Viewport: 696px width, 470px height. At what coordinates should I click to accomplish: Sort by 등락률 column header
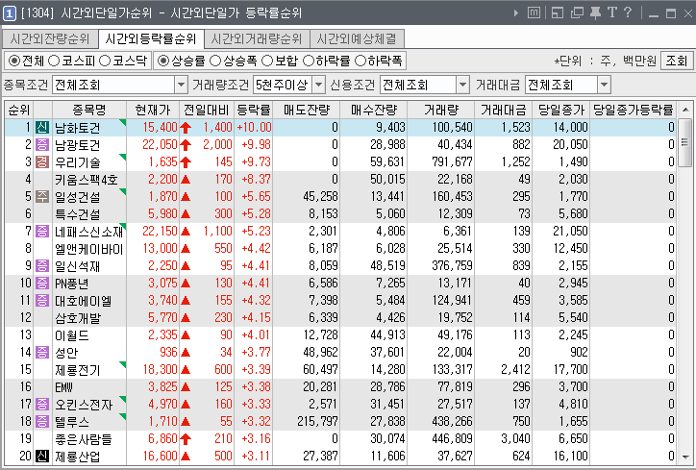(x=253, y=110)
